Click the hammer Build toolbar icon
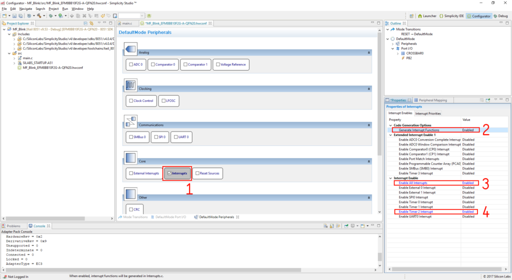This screenshot has height=280, width=512. (39, 16)
